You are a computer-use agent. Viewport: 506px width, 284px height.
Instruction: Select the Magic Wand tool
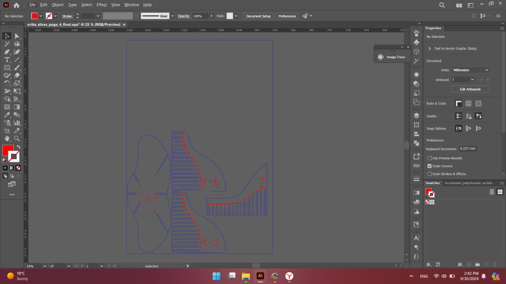click(x=7, y=44)
